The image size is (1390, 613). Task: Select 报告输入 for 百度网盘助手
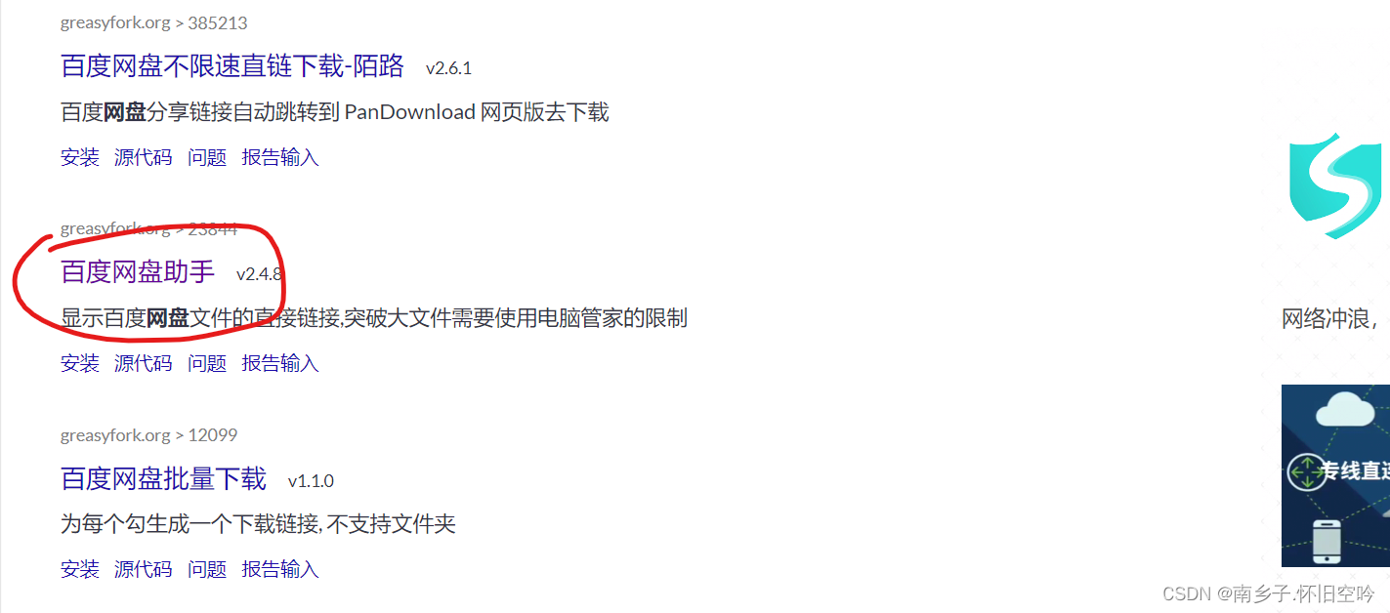tap(280, 363)
